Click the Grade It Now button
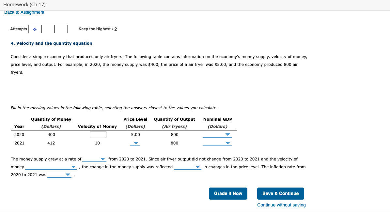The width and height of the screenshot is (390, 212). [228, 193]
